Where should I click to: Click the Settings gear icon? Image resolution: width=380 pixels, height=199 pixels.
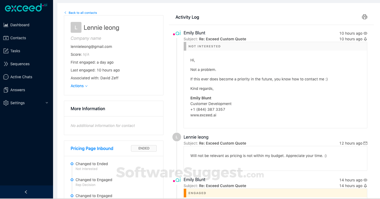(x=6, y=103)
